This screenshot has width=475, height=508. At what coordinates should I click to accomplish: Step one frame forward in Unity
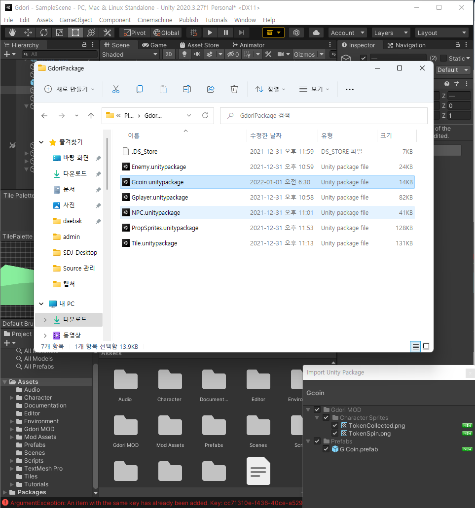coord(242,33)
